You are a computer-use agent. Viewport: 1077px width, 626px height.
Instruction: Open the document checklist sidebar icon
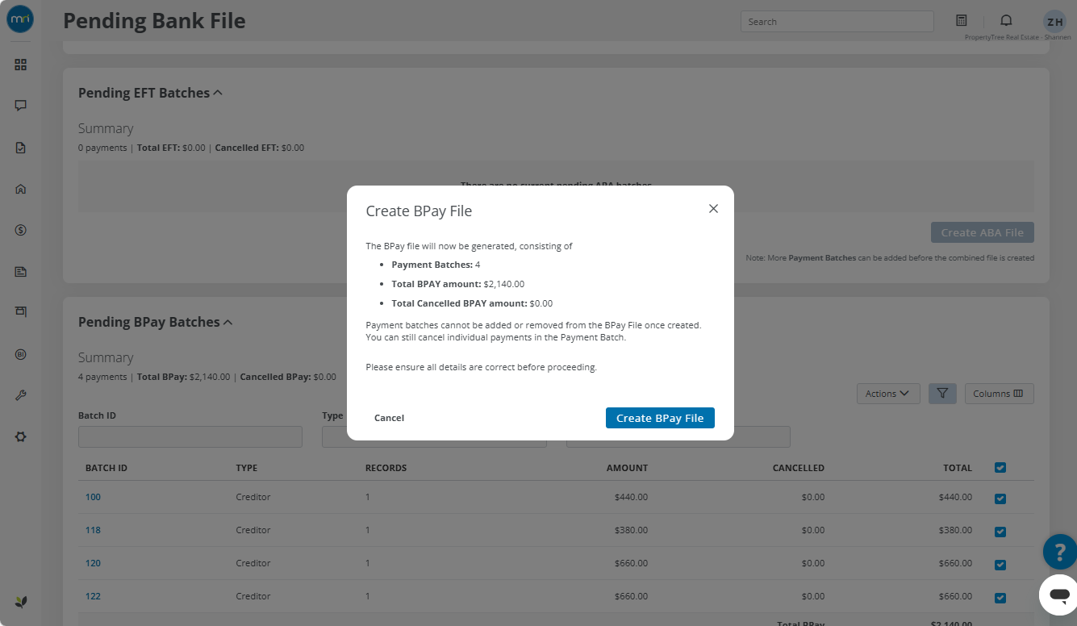pyautogui.click(x=21, y=148)
